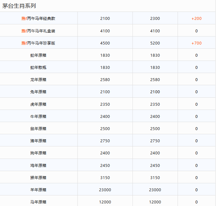This screenshot has width=216, height=206.
Task: Select the 丙午马年礼盒装 product name
Action: (x=41, y=31)
